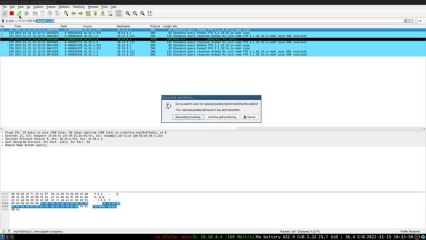426x240 pixels.
Task: Reset text to normal size icon
Action: (x=142, y=13)
